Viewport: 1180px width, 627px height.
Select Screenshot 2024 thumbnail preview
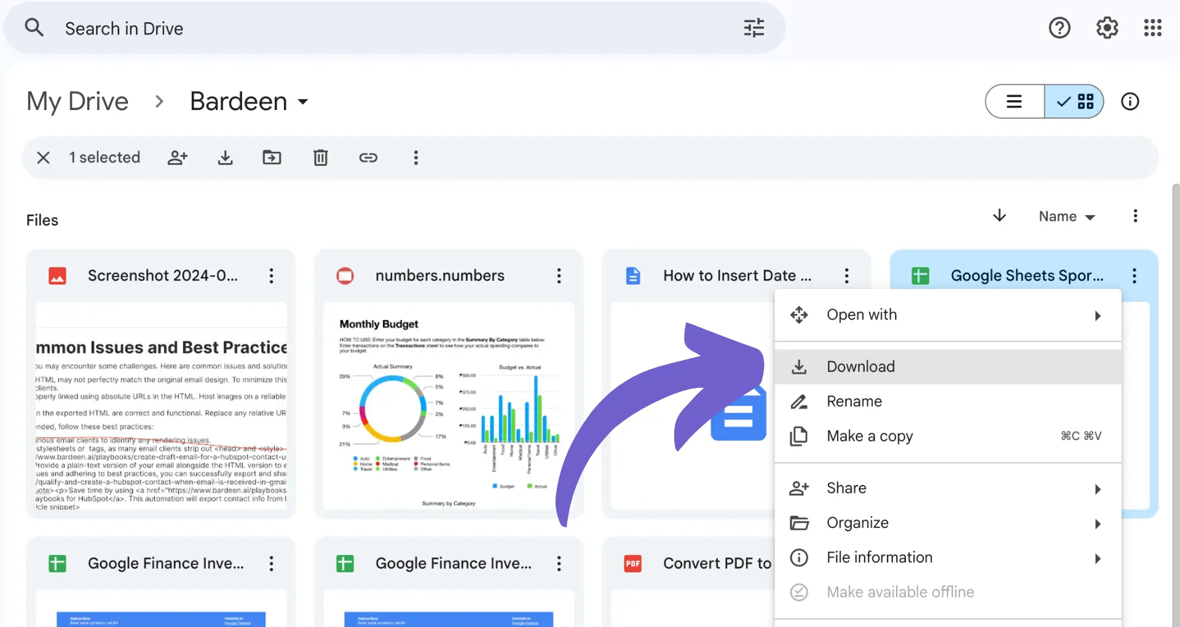(x=161, y=406)
